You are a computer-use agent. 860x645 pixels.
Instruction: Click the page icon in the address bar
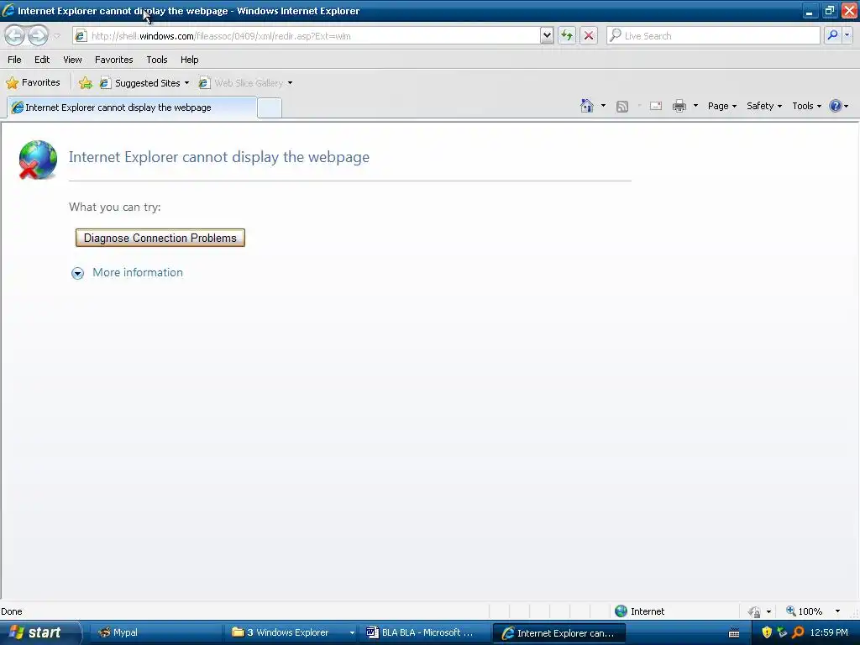[x=81, y=36]
